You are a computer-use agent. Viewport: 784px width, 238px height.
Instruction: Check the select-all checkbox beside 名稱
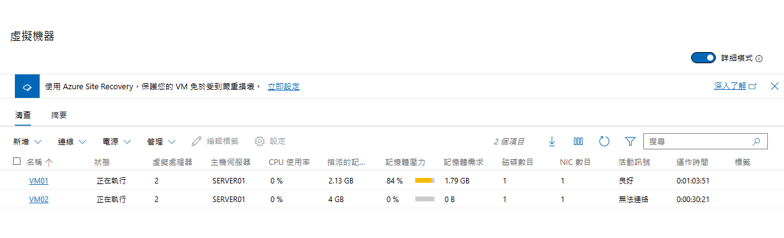17,162
